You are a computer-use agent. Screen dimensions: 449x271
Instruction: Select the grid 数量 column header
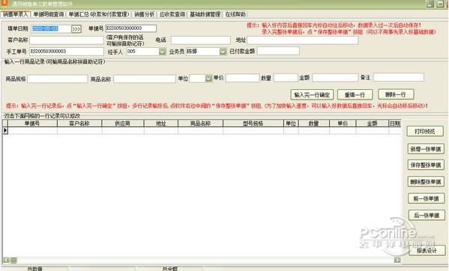pos(314,124)
